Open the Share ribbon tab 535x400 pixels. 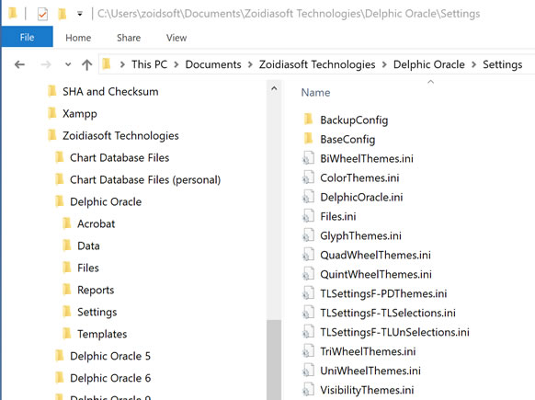129,38
